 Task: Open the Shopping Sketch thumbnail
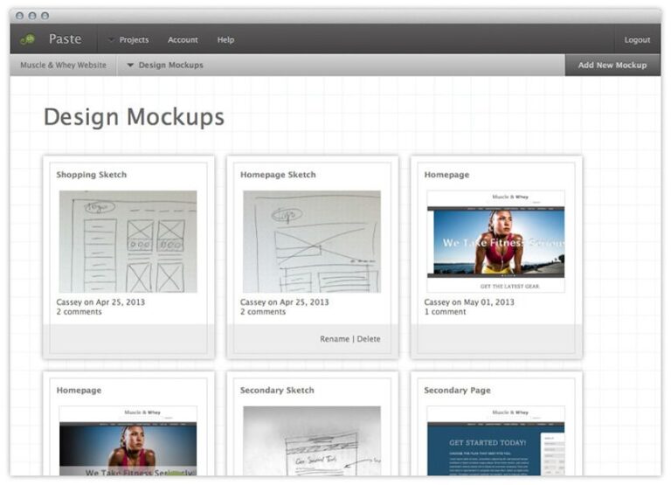tap(128, 241)
